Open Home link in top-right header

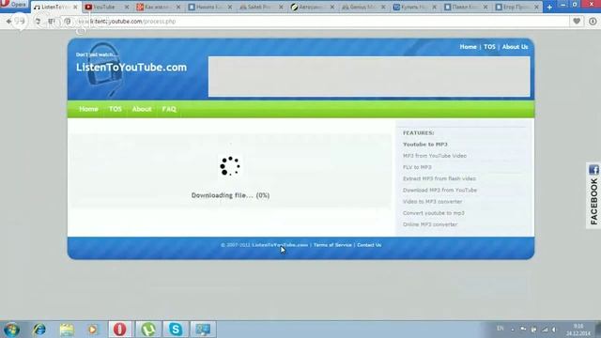[x=468, y=47]
